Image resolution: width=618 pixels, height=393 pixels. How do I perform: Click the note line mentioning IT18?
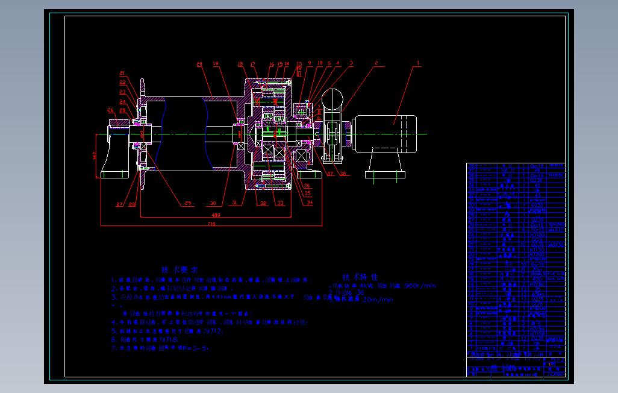click(145, 339)
